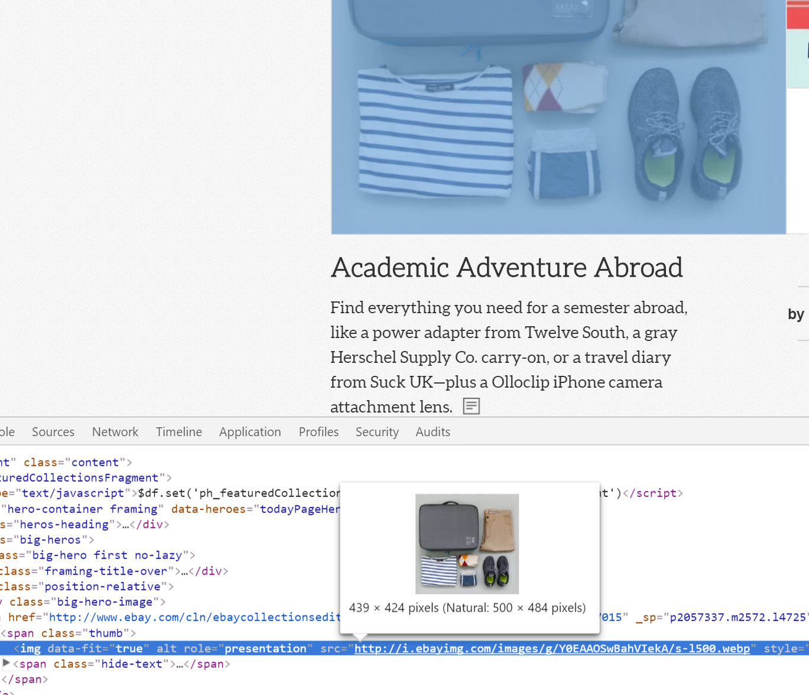809x695 pixels.
Task: Expand the heros-heading collapsed ellipsis
Action: coord(125,524)
